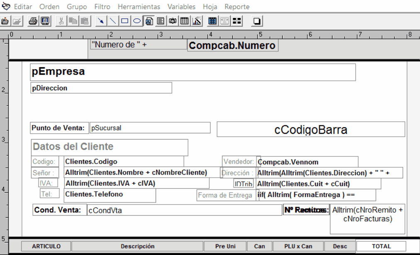The width and height of the screenshot is (420, 255).
Task: Open the Editar menu
Action: (23, 7)
